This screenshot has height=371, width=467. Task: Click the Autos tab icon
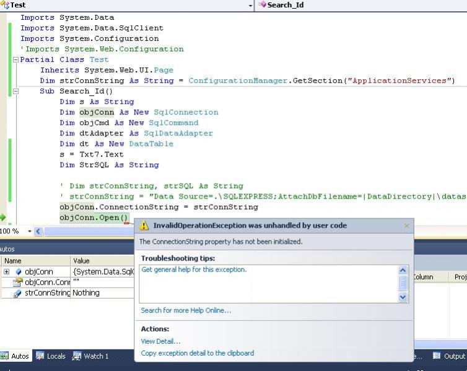click(4, 356)
